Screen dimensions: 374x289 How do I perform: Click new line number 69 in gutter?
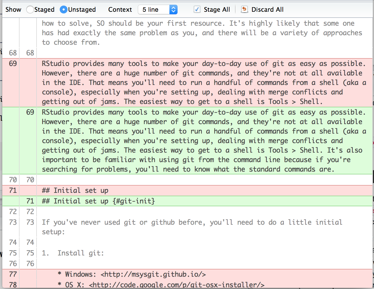pos(30,112)
